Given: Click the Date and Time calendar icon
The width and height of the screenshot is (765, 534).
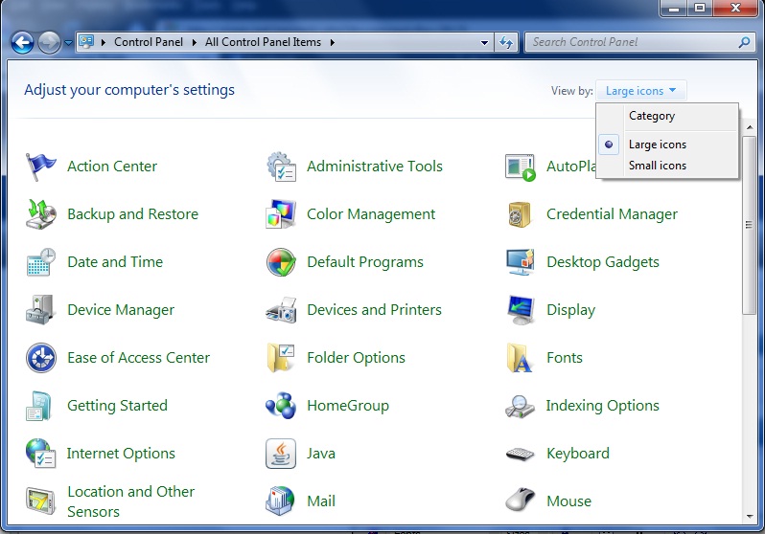Looking at the screenshot, I should [x=40, y=262].
